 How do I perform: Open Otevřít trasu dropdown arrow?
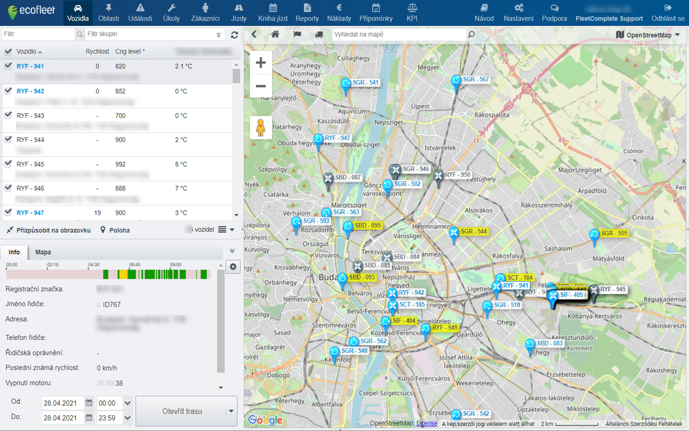pyautogui.click(x=231, y=411)
